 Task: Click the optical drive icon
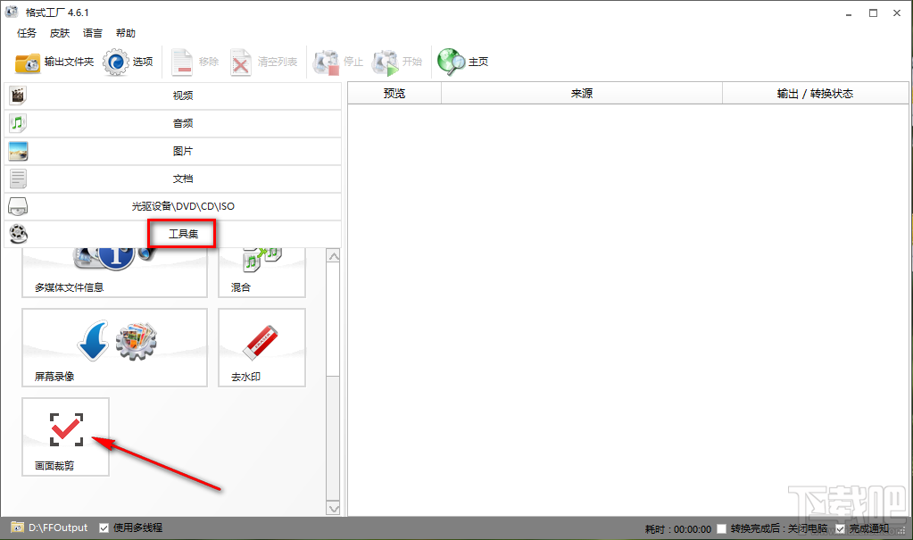(18, 206)
